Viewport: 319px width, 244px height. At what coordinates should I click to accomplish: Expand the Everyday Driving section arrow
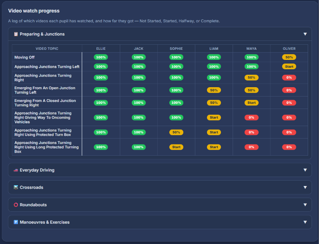305,170
